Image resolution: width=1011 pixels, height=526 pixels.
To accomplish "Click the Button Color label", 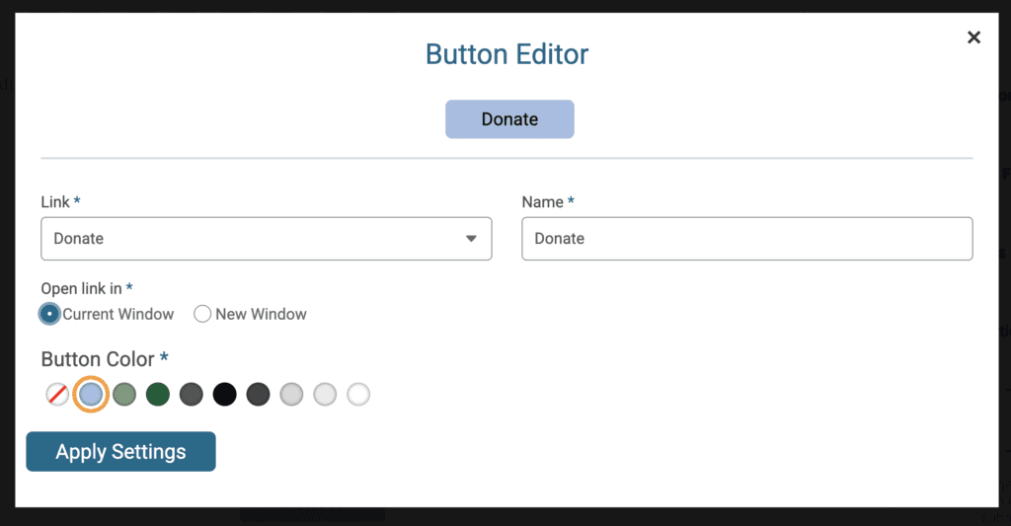I will click(x=98, y=359).
